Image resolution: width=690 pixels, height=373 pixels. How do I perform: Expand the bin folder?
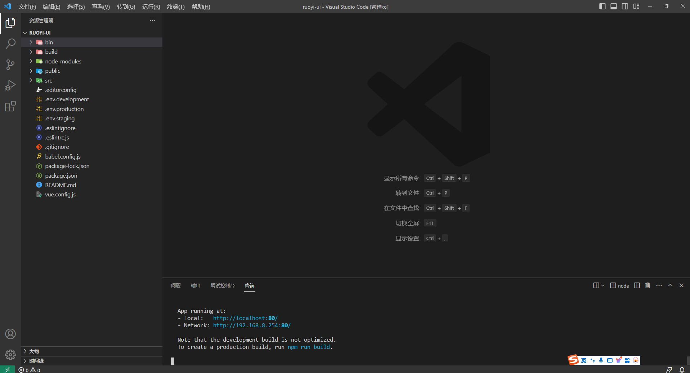coord(92,42)
